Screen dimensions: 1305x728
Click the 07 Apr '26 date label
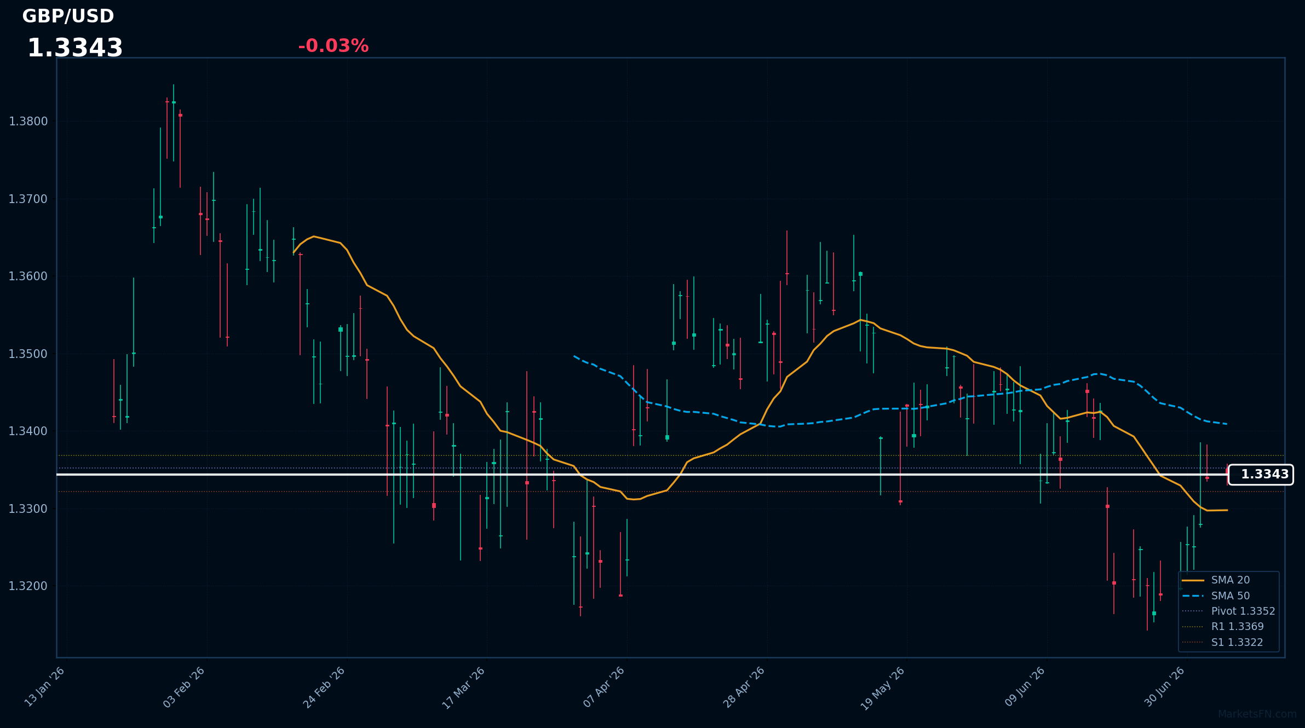coord(605,687)
